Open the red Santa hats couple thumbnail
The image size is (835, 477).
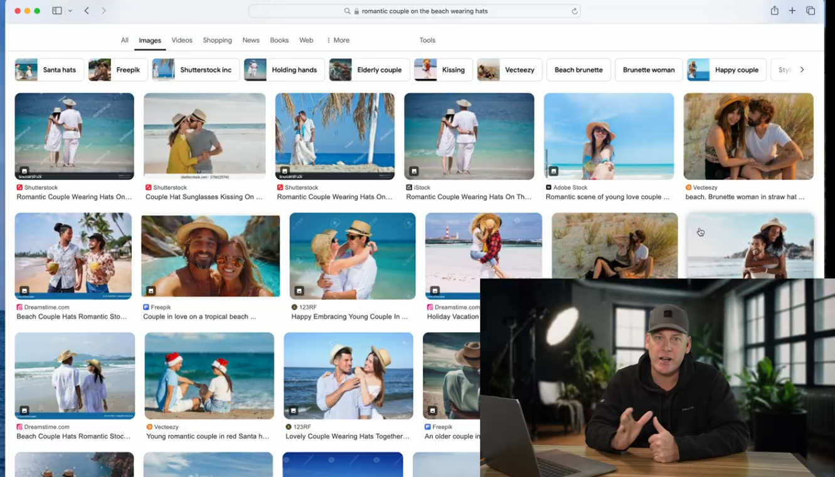click(209, 375)
